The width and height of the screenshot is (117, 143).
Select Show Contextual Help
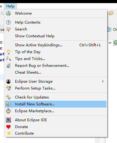(56, 36)
